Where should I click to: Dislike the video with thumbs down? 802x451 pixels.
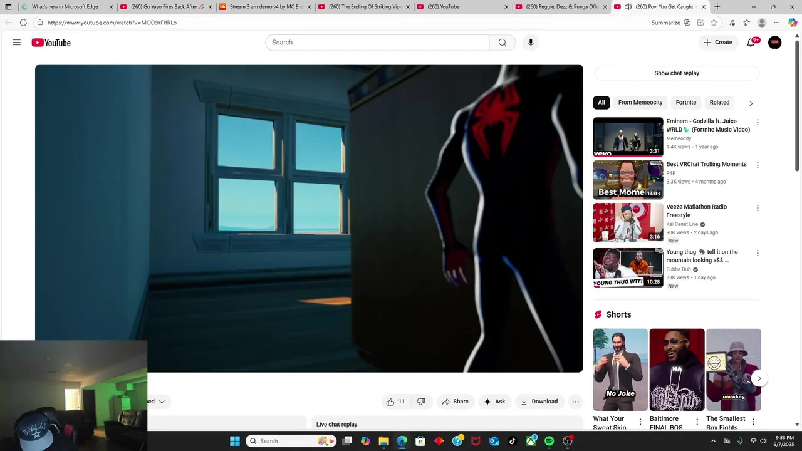tap(421, 402)
